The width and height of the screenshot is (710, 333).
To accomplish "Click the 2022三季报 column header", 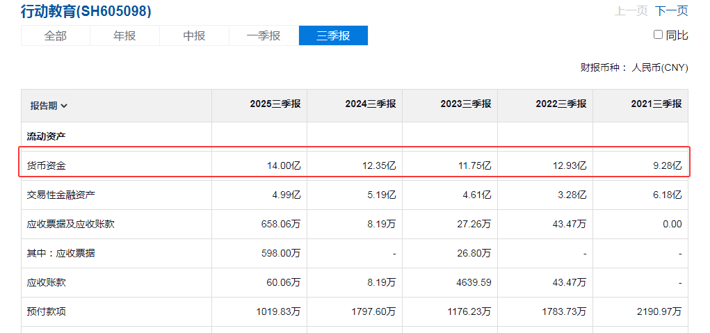I will pyautogui.click(x=561, y=104).
